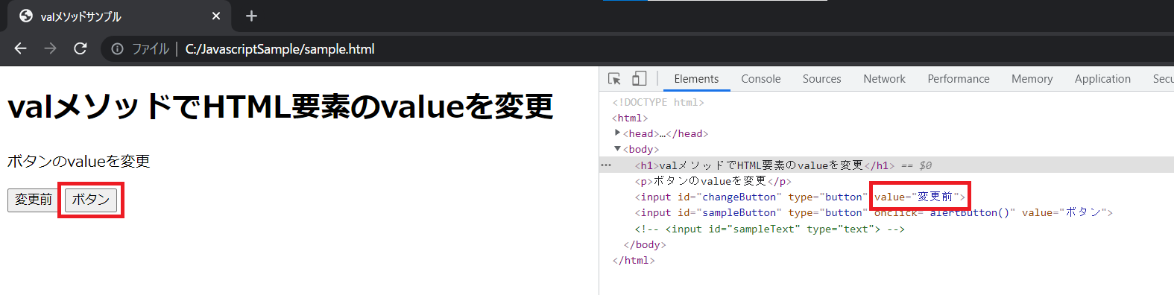
Task: Select the commented sampleText input row
Action: point(886,229)
